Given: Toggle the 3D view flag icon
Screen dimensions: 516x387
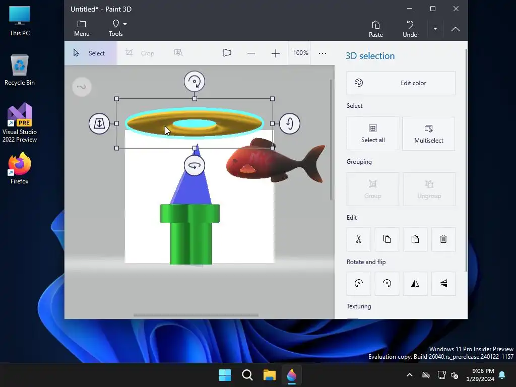Looking at the screenshot, I should pos(227,53).
